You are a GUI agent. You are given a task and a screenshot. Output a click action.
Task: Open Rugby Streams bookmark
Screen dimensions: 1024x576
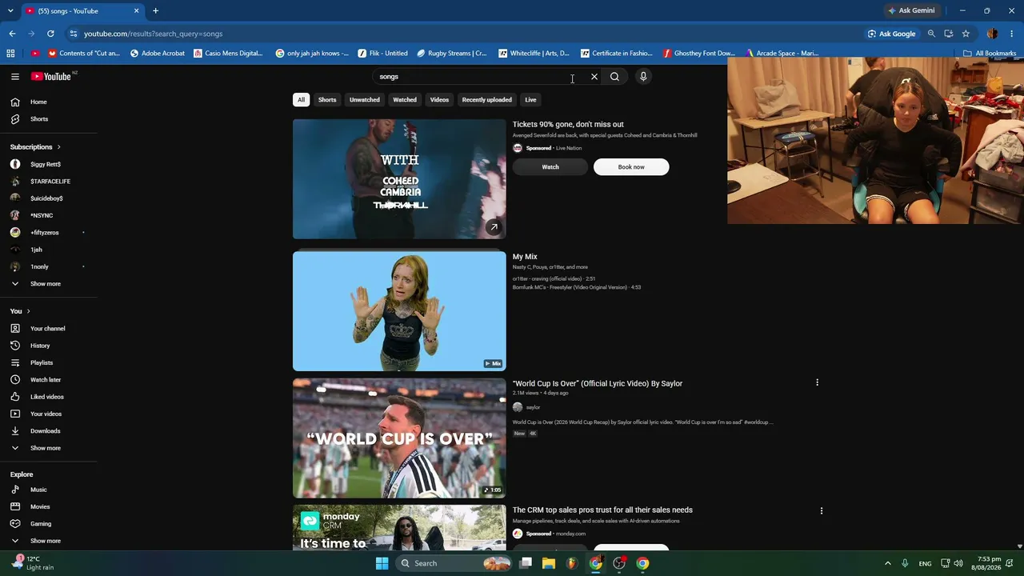tap(452, 54)
